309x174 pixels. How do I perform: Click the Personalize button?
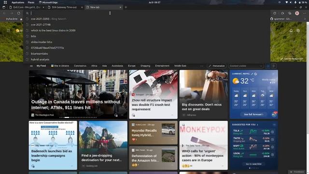pos(217,66)
